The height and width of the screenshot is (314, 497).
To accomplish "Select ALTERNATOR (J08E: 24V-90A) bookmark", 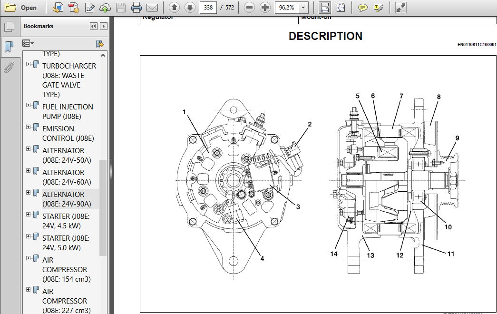I will pyautogui.click(x=67, y=199).
